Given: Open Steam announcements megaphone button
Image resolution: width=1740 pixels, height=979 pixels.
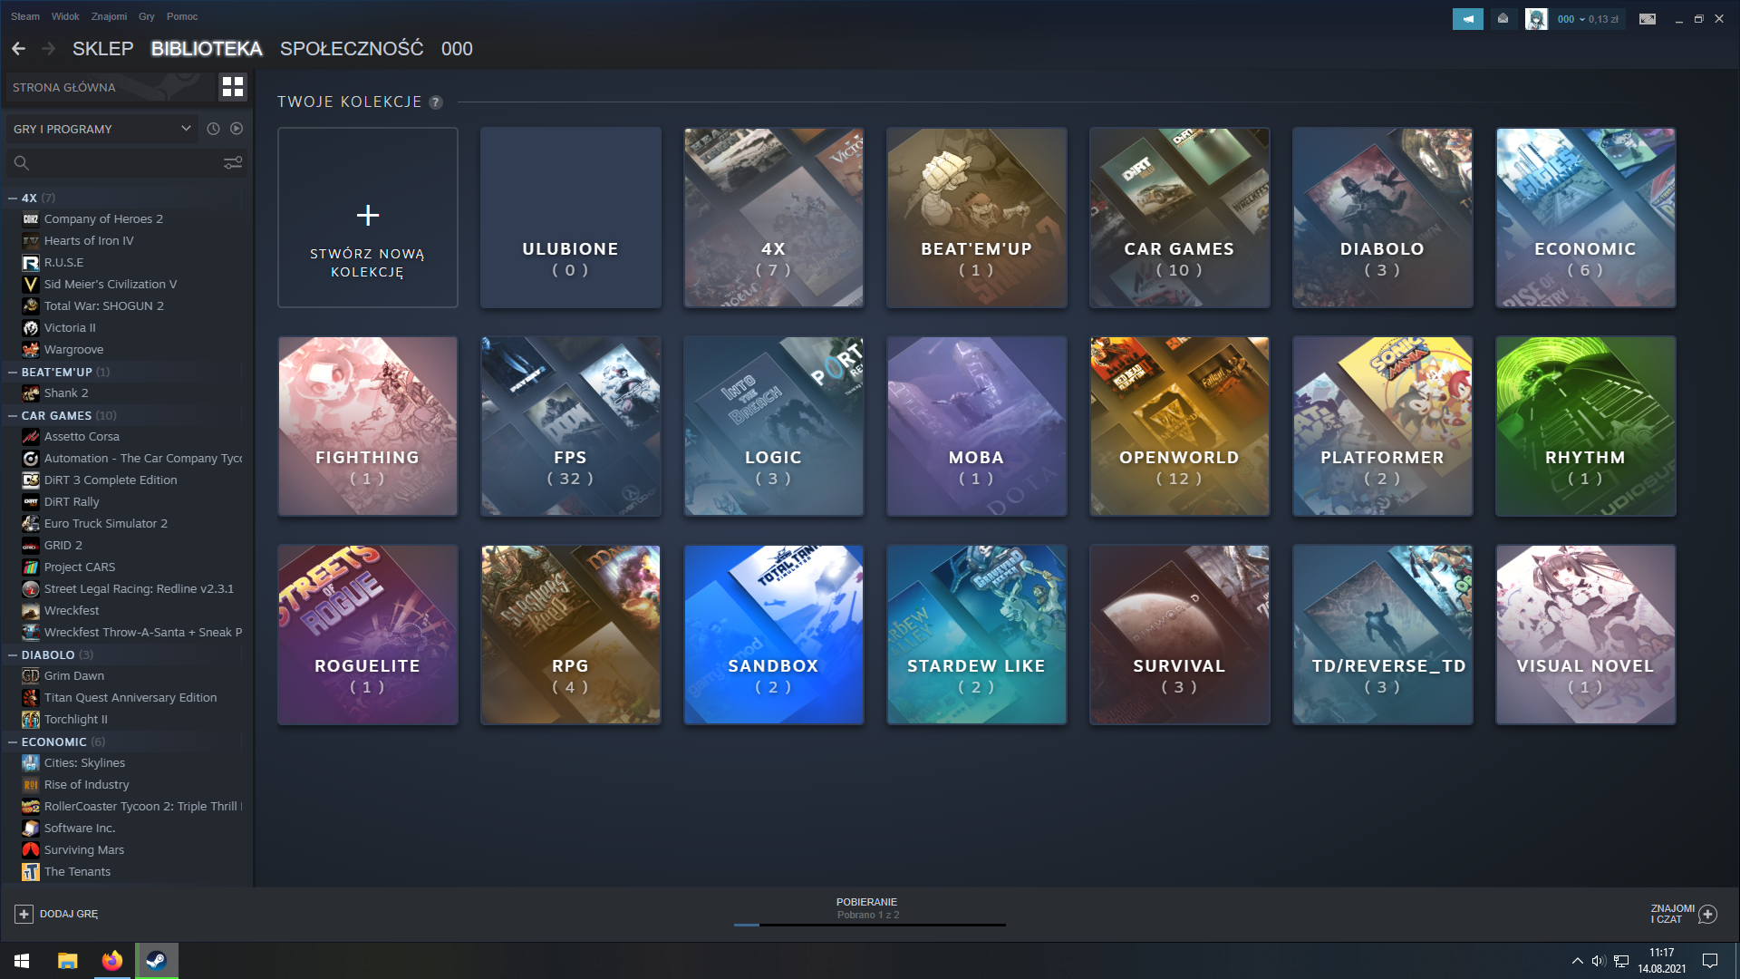Looking at the screenshot, I should pyautogui.click(x=1468, y=19).
